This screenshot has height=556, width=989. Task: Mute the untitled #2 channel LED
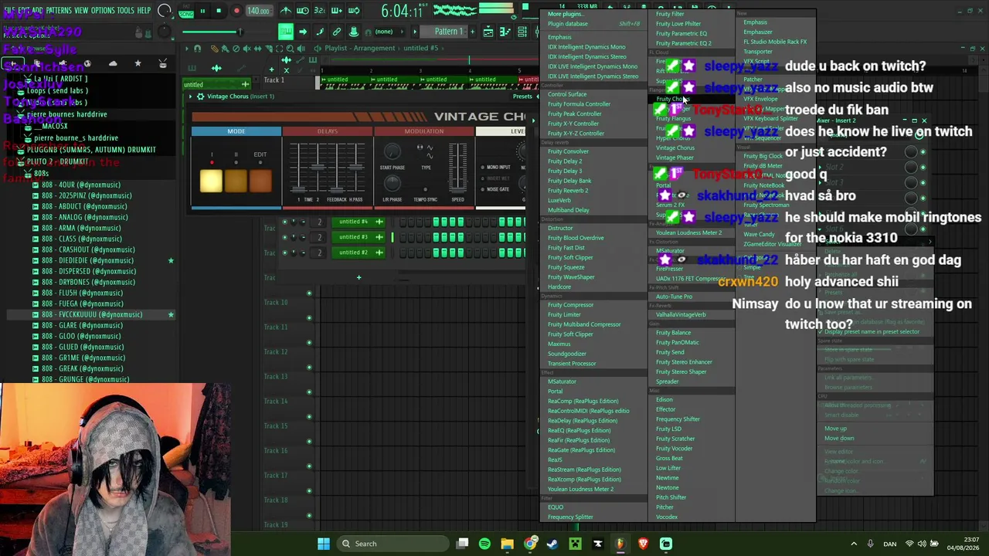284,253
